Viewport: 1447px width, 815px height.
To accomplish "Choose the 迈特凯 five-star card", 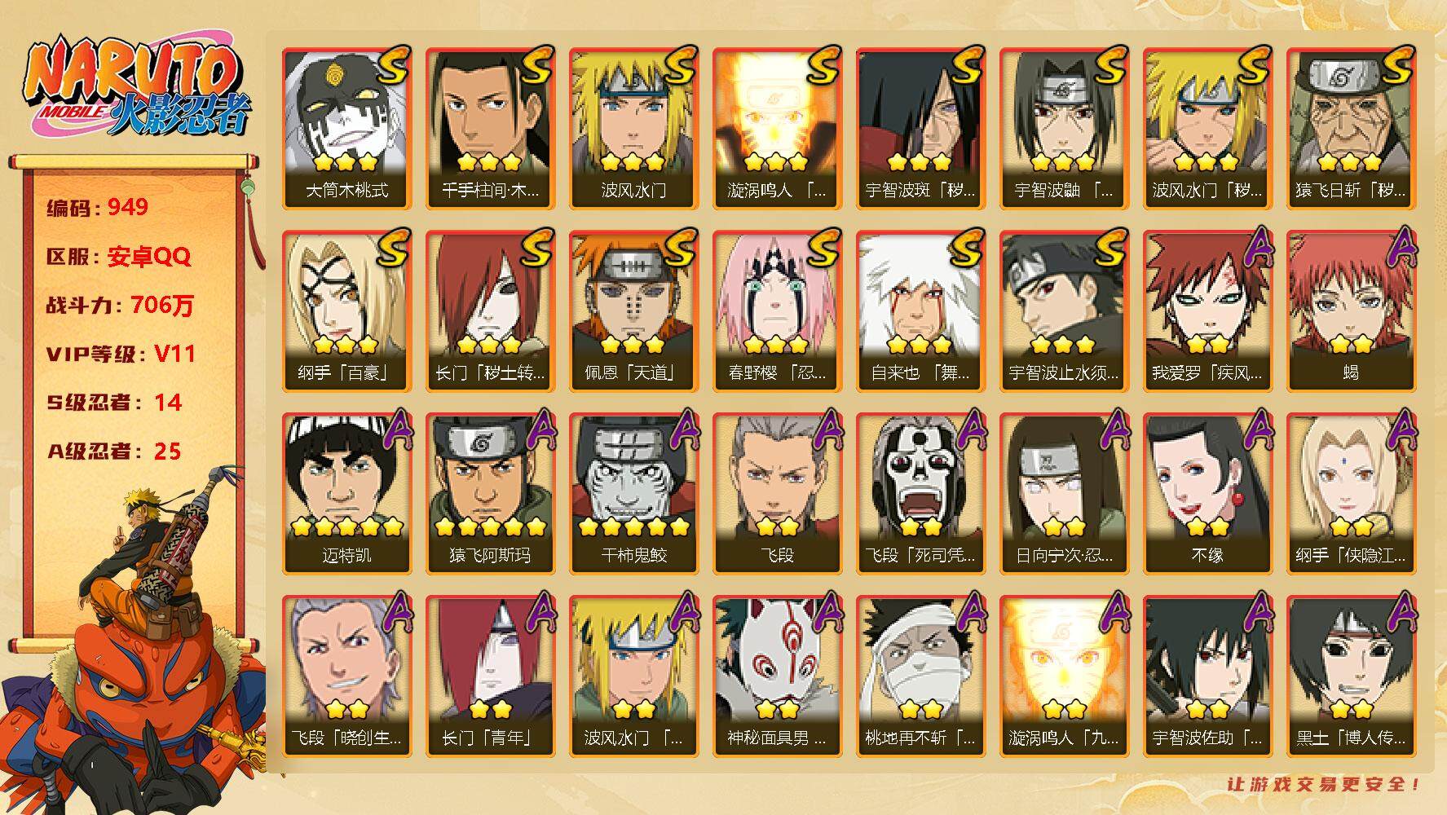I will pos(347,493).
